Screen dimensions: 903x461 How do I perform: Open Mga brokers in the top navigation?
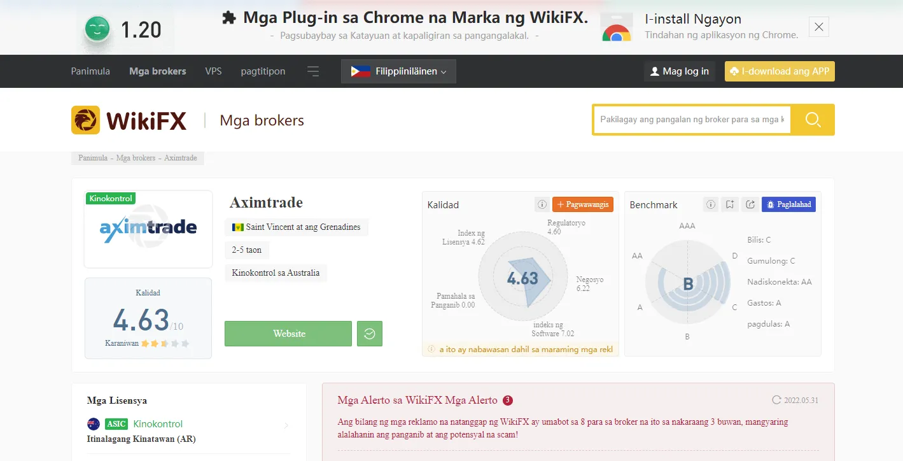coord(158,71)
